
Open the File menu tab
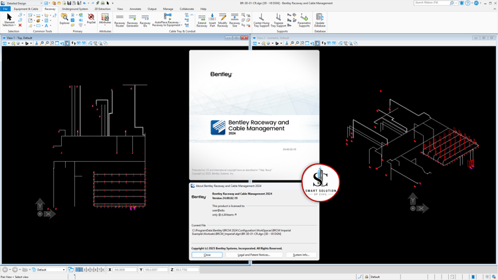(x=5, y=9)
